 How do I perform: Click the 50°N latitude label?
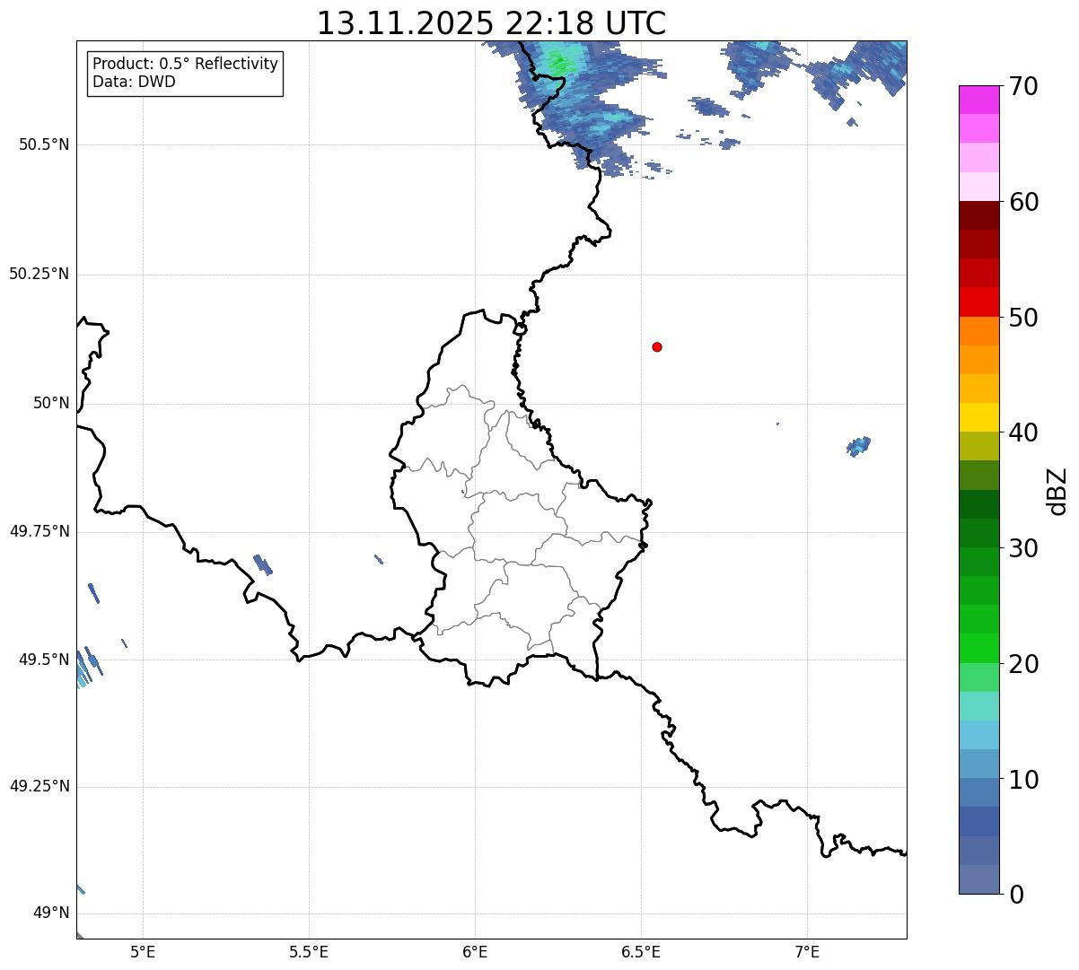pyautogui.click(x=51, y=403)
